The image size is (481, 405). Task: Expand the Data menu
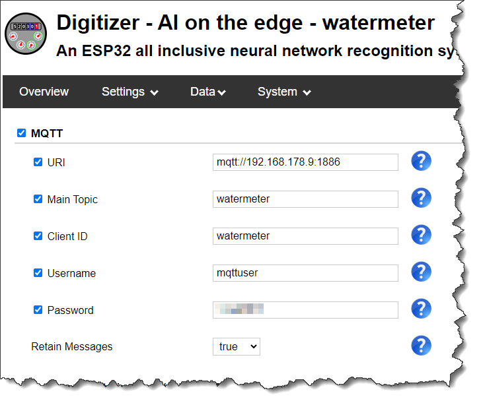point(208,92)
